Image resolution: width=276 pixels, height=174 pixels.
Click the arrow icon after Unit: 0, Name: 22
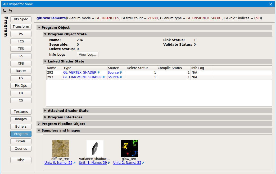coord(74,163)
